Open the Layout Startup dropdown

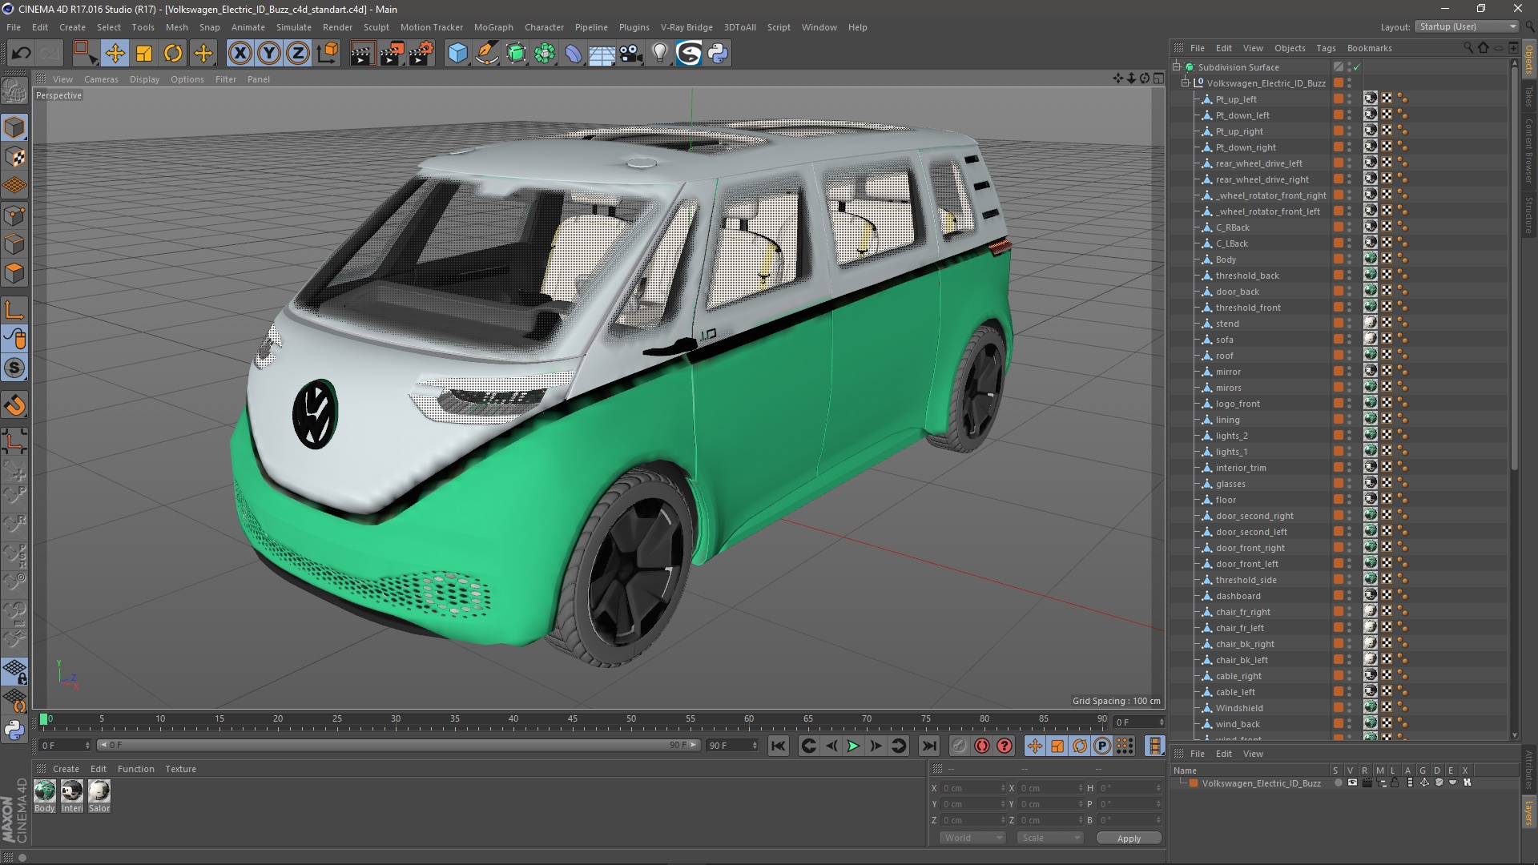pos(1467,26)
